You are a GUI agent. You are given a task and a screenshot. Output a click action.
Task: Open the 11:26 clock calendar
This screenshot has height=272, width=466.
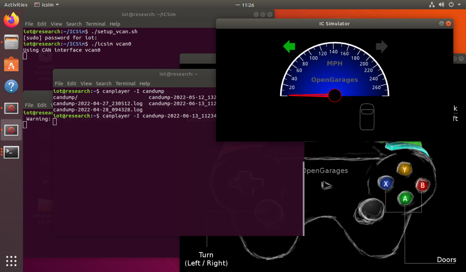(x=248, y=5)
